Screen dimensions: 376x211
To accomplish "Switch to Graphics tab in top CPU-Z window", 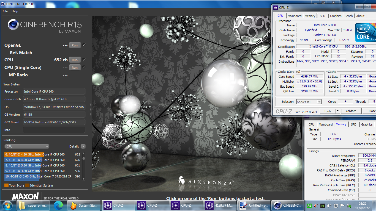I will (336, 16).
